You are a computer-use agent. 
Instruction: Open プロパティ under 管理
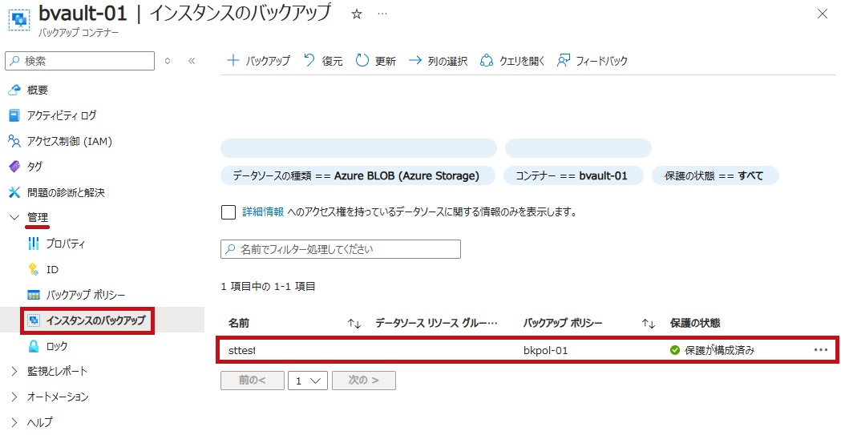65,244
